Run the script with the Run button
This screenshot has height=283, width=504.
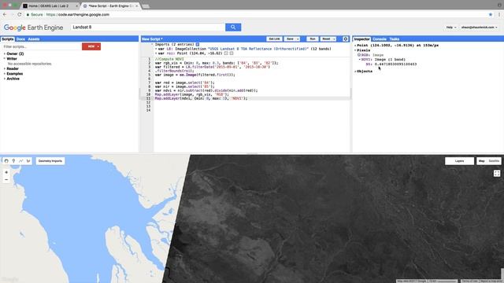312,39
